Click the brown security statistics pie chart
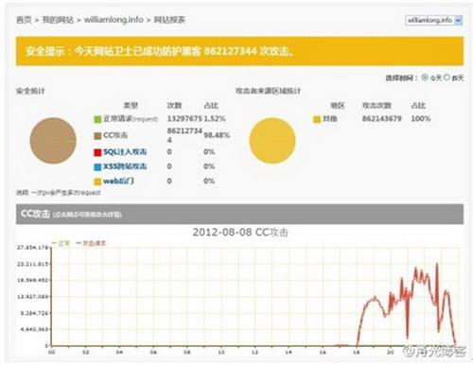This screenshot has width=473, height=365. coord(53,141)
